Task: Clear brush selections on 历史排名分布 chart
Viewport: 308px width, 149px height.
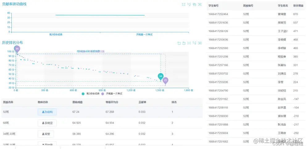Action: pos(200,43)
